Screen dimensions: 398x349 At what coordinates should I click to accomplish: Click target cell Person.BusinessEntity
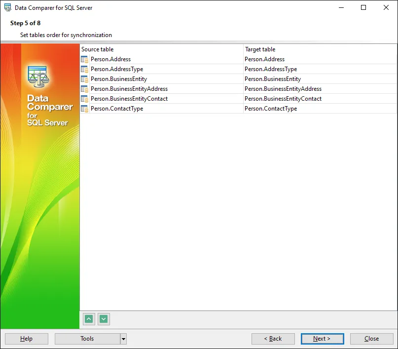pyautogui.click(x=320, y=79)
